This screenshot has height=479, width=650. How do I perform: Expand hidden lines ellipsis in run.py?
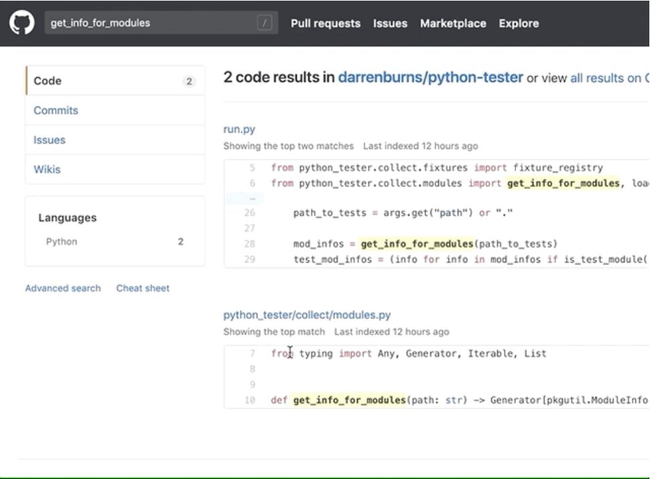[x=251, y=198]
